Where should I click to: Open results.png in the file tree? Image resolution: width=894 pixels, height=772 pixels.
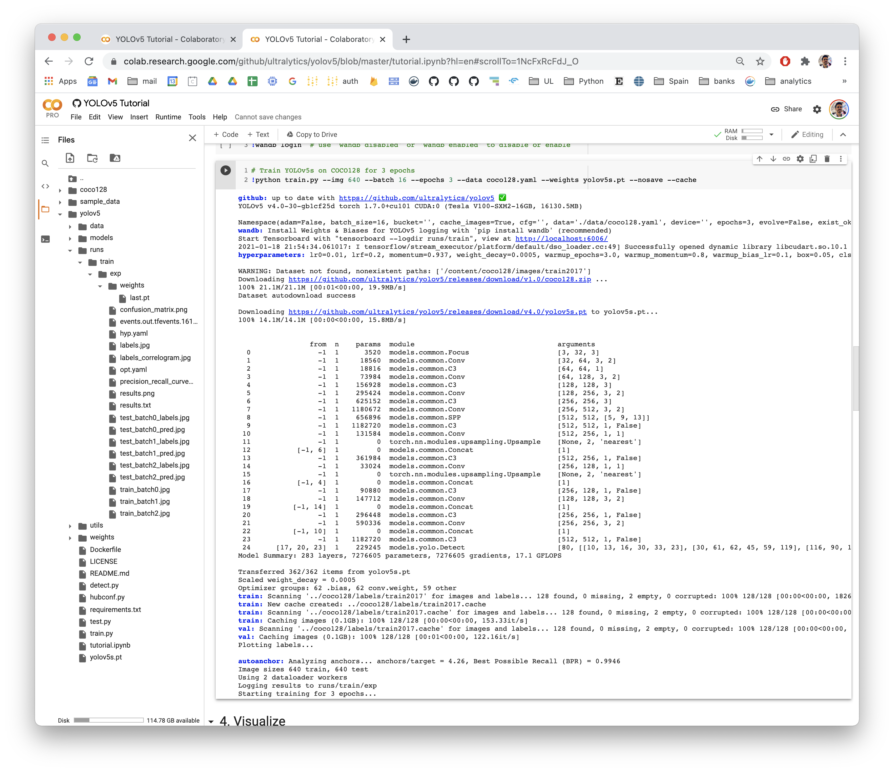point(137,393)
